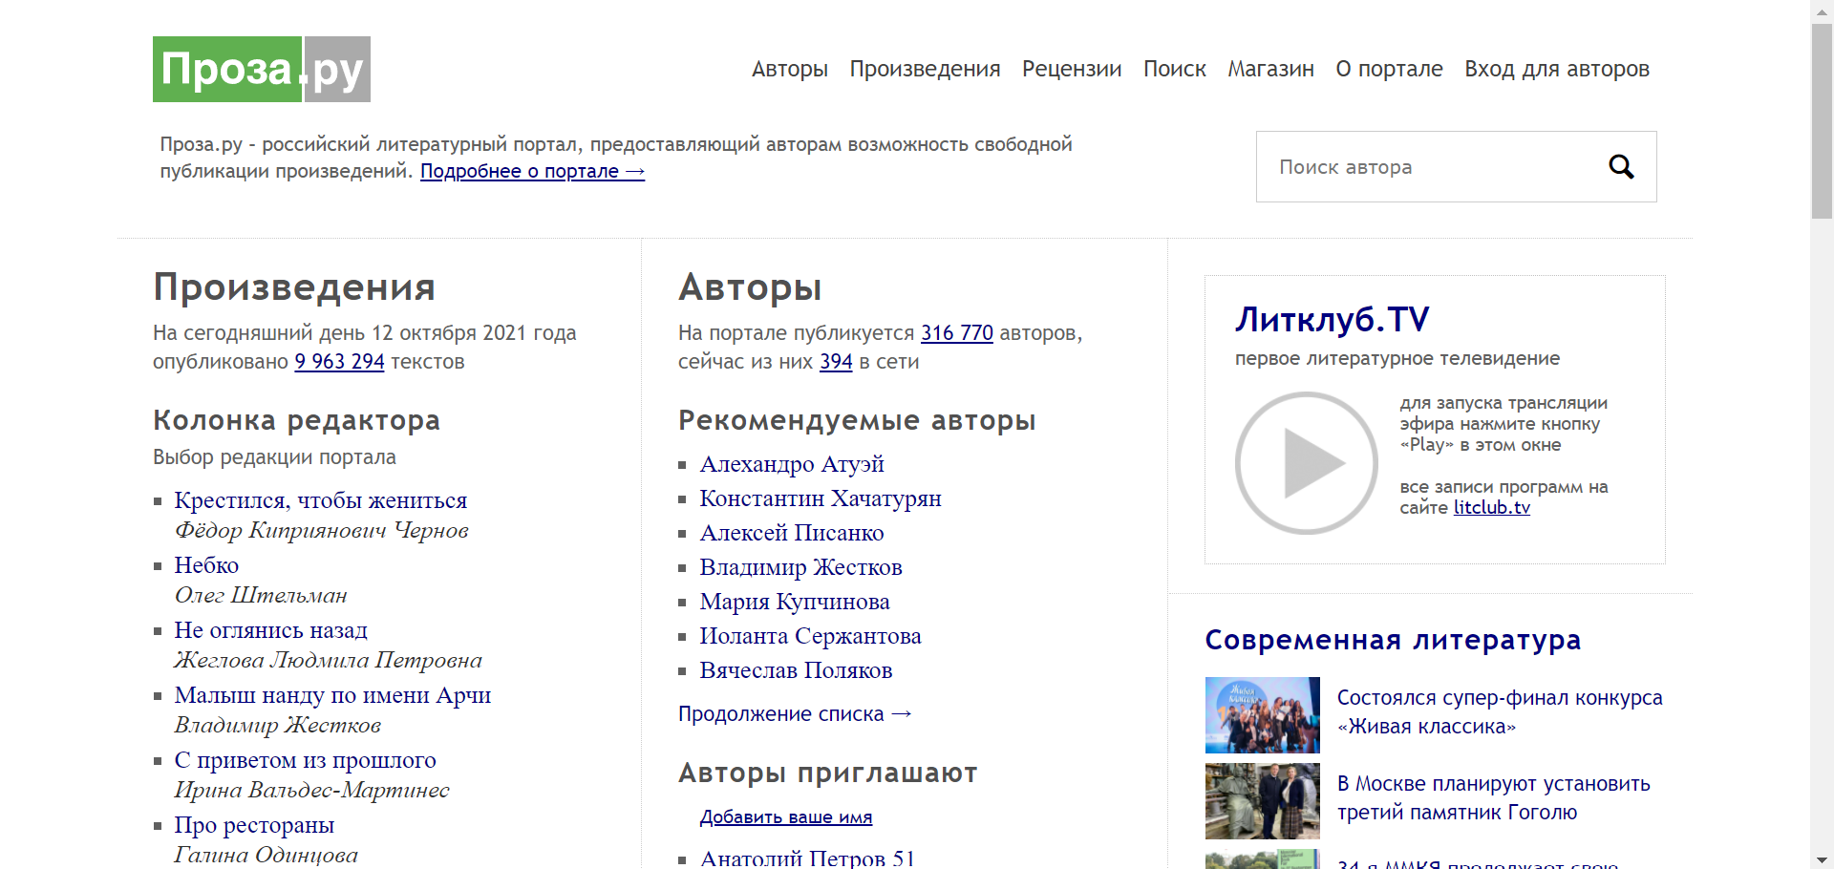This screenshot has height=869, width=1834.
Task: Open recommended author Алексей Писанко
Action: 792,533
